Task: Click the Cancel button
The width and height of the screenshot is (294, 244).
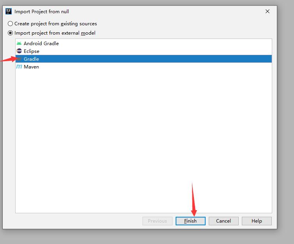Action: point(224,221)
